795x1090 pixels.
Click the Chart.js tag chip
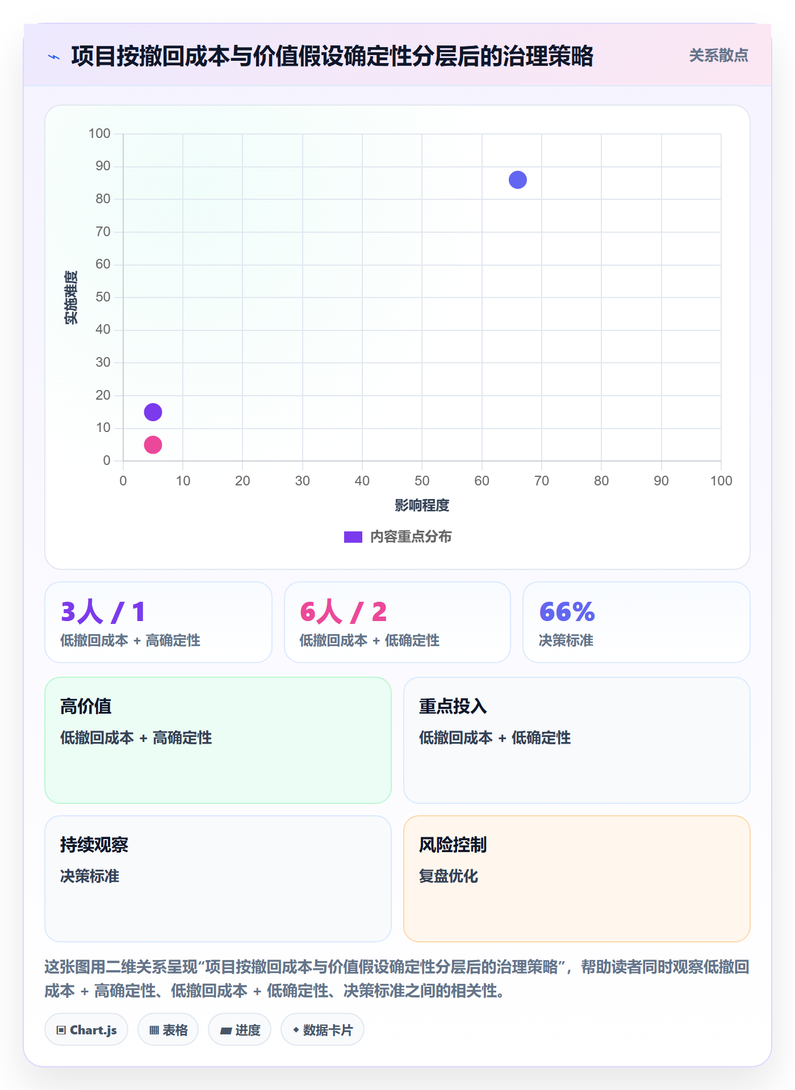pos(86,1030)
